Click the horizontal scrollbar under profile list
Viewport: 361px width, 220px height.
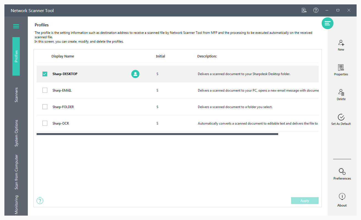point(157,134)
